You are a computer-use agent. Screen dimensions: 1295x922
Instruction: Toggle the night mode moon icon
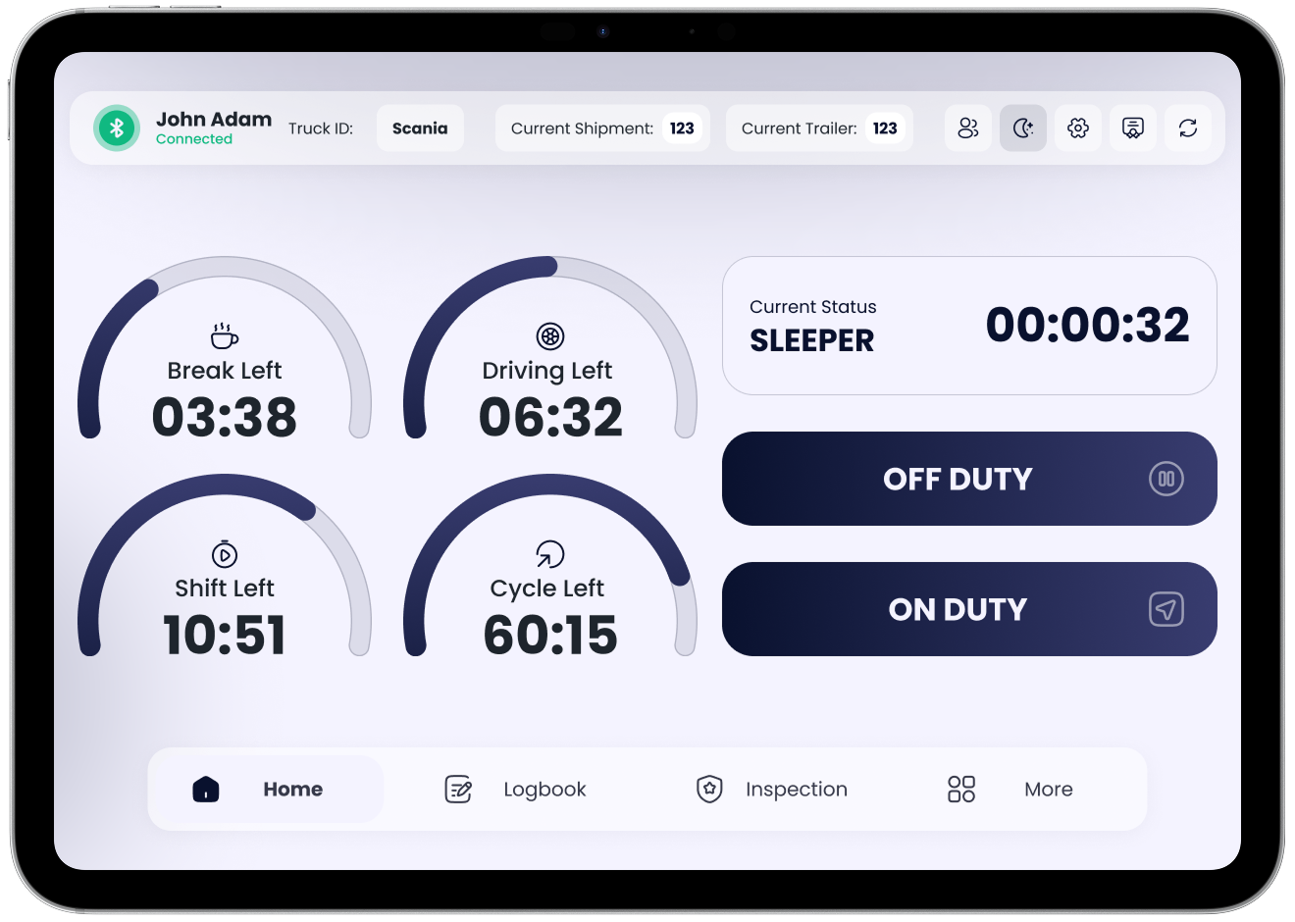[x=1023, y=128]
